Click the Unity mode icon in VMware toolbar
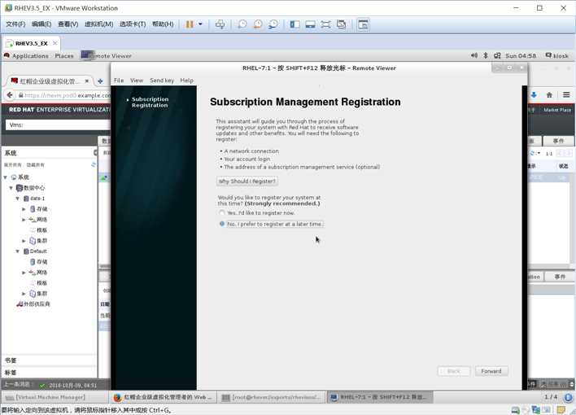The width and height of the screenshot is (576, 415). [x=341, y=24]
